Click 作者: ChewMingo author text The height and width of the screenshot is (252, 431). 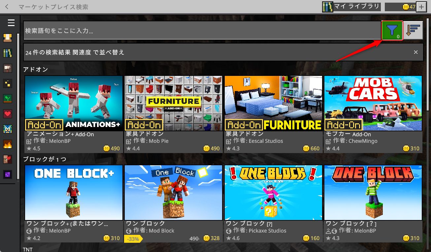click(355, 141)
